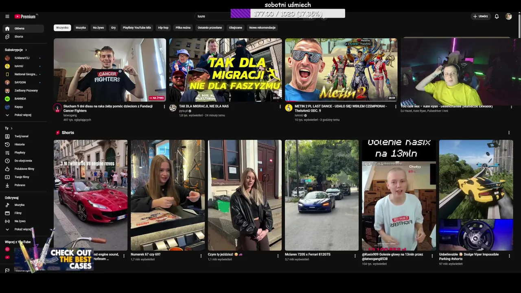
Task: Open options menu for Cancer Fighters live video
Action: [164, 107]
